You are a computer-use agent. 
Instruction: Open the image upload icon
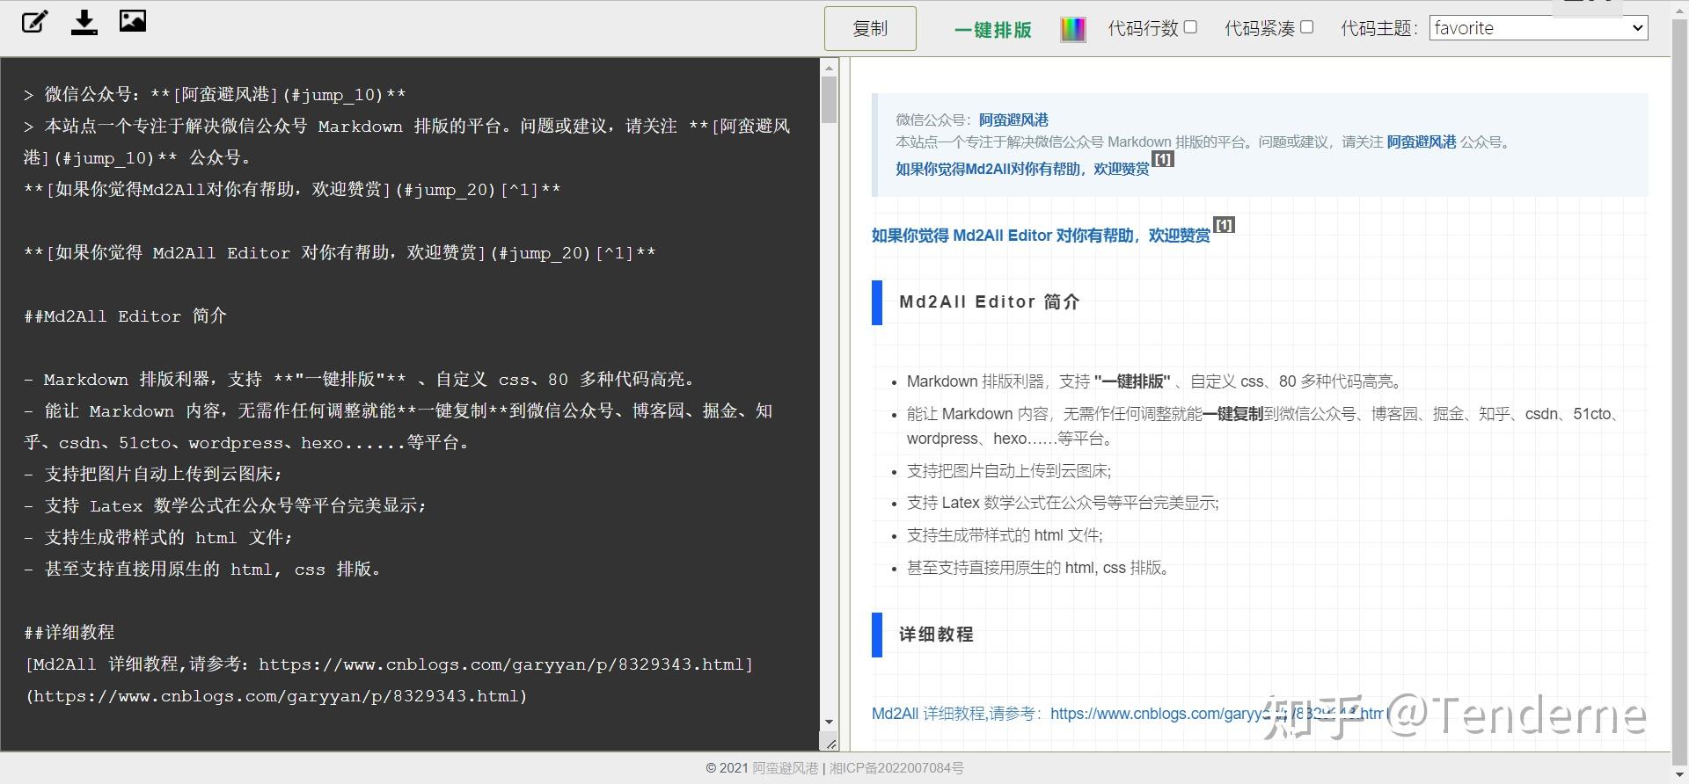click(x=133, y=21)
